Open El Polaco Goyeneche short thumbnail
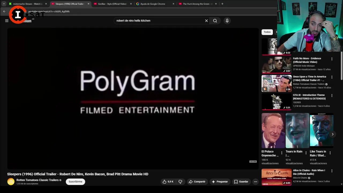 pyautogui.click(x=273, y=131)
